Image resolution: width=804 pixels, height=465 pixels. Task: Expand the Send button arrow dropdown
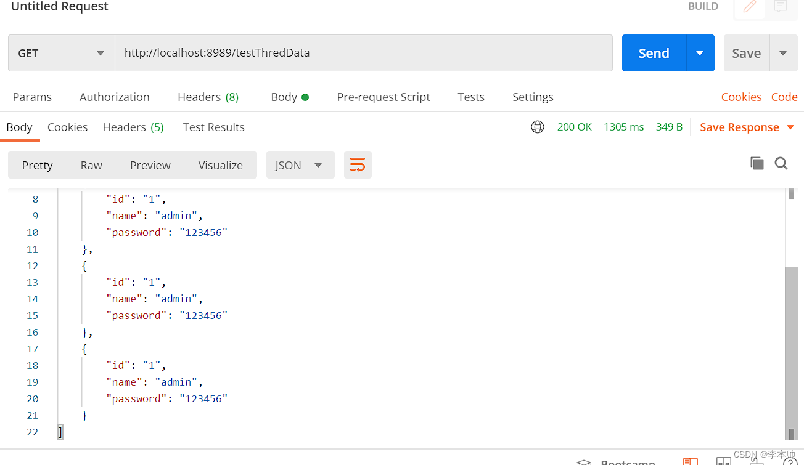tap(700, 53)
